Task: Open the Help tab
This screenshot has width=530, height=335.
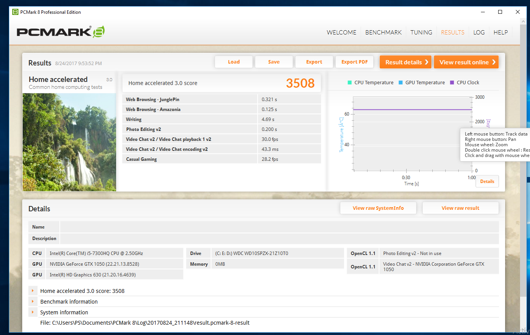Action: (500, 33)
